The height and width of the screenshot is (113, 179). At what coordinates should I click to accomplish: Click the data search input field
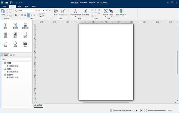coord(16,59)
